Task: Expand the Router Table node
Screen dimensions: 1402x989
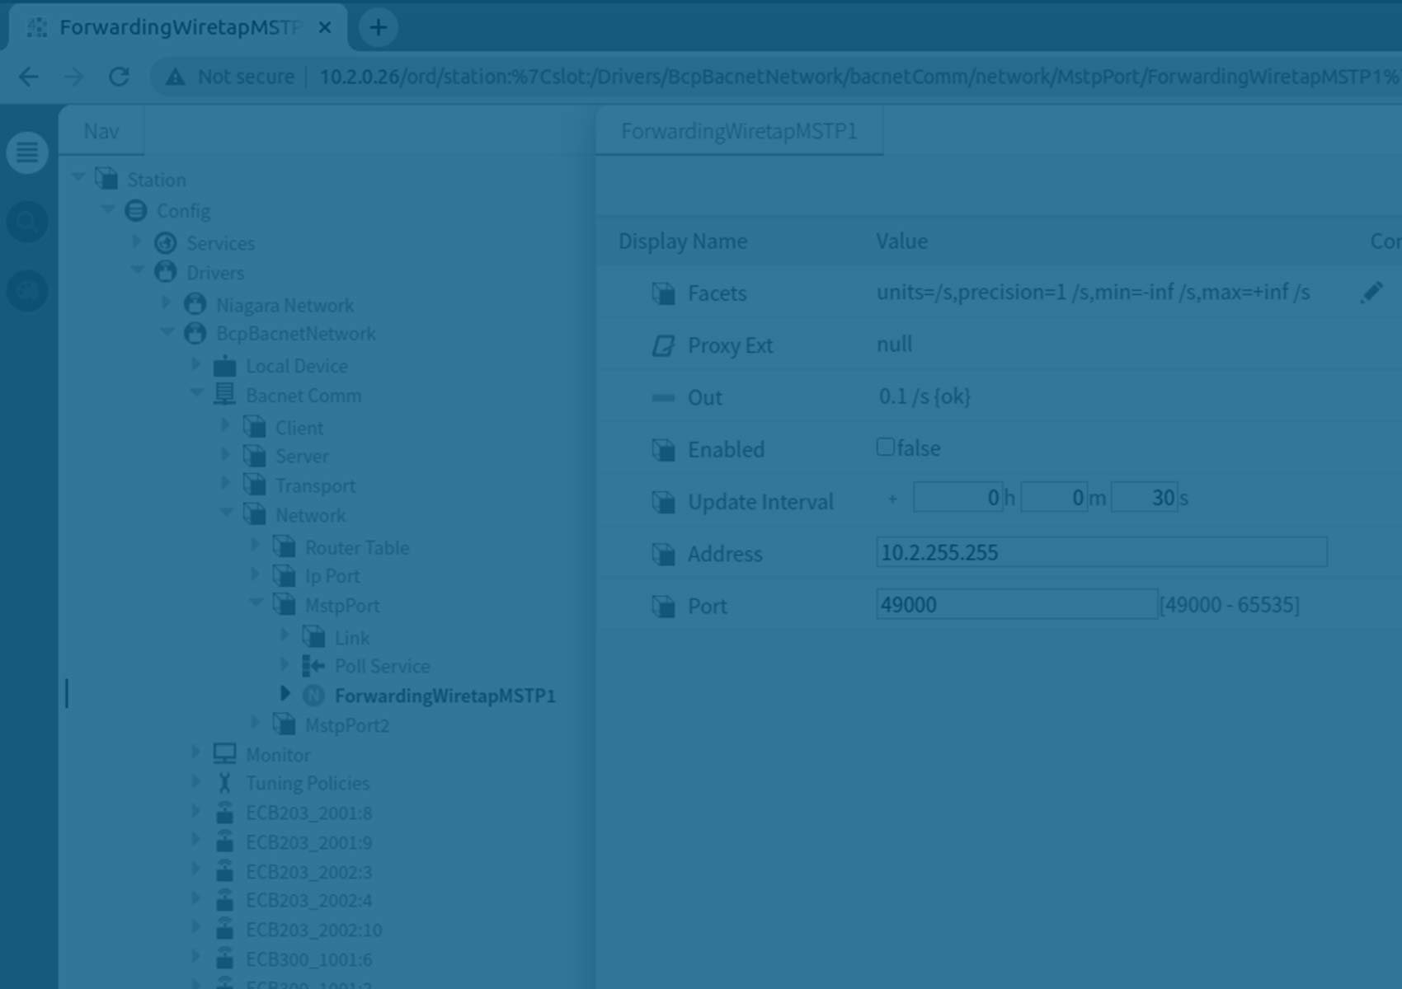Action: tap(256, 546)
